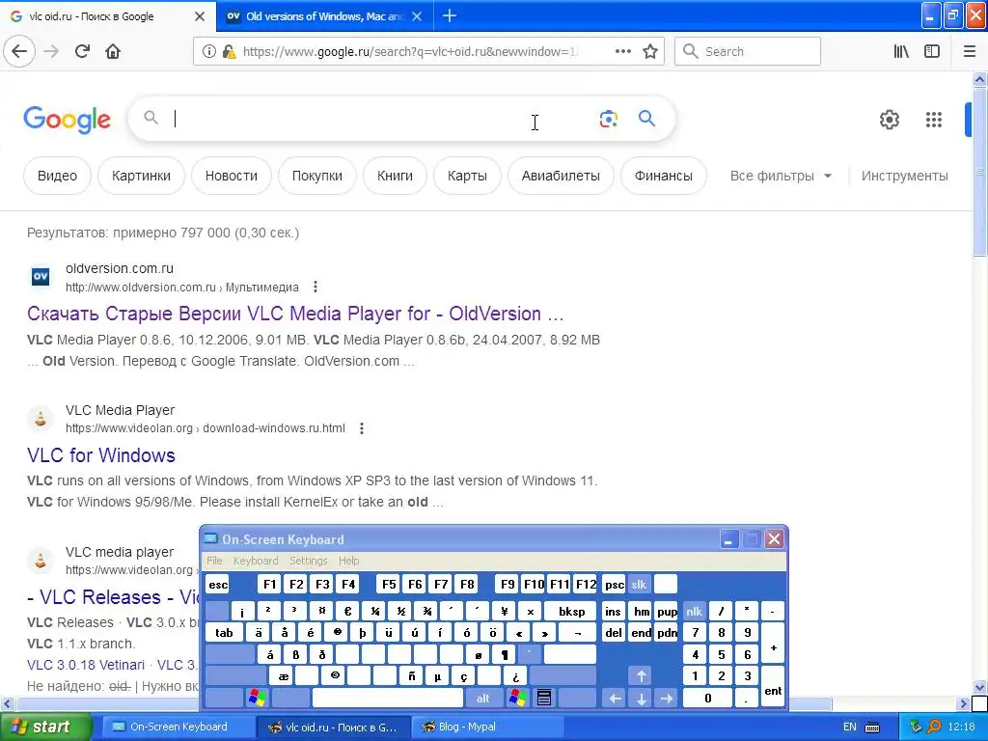Click the F5 key on on-screen keyboard

[x=389, y=585]
